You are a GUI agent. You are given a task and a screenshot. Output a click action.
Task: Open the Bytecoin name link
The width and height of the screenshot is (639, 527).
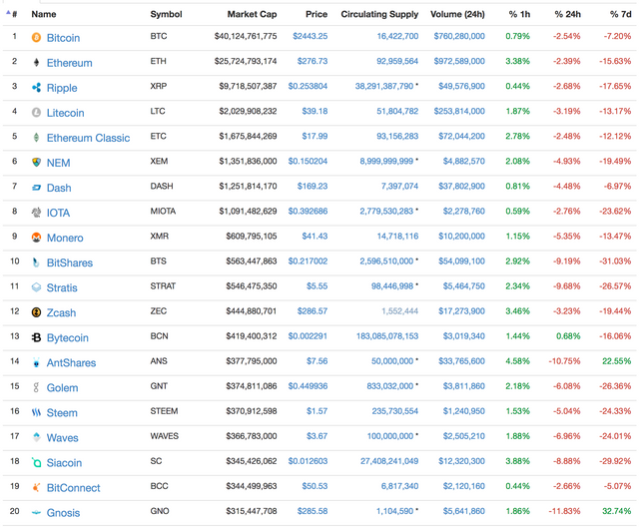(67, 338)
